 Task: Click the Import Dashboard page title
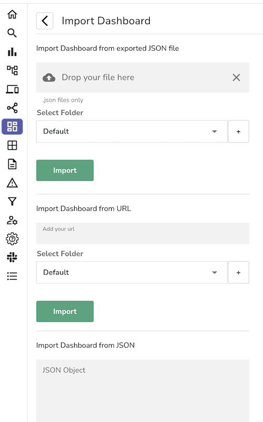pos(106,21)
